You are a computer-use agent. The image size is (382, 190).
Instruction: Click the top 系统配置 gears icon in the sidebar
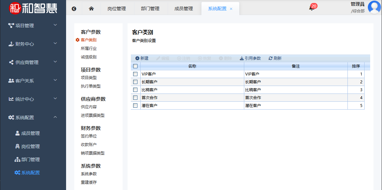pos(11,117)
